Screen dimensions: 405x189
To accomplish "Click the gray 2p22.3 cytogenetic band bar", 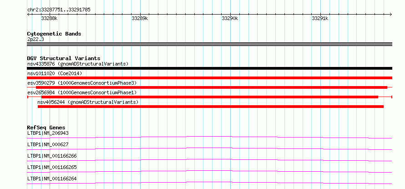I will [x=209, y=44].
